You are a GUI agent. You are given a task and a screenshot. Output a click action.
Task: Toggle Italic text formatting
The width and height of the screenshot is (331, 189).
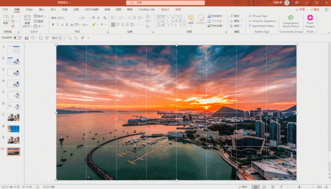[57, 25]
